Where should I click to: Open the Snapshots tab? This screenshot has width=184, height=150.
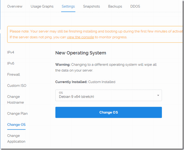click(x=92, y=6)
